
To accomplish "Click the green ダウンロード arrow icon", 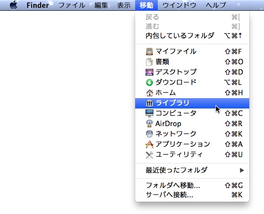I will pos(149,82).
